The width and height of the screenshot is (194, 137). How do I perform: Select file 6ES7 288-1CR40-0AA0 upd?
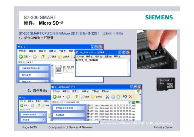111,105
